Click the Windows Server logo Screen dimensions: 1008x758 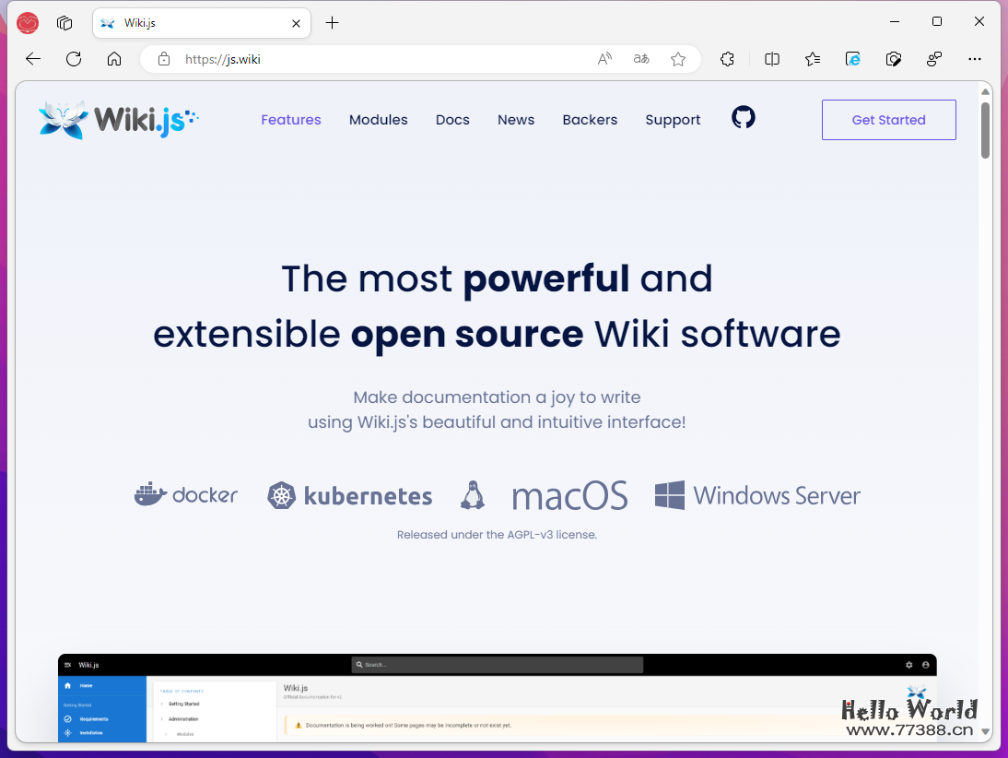click(x=670, y=494)
